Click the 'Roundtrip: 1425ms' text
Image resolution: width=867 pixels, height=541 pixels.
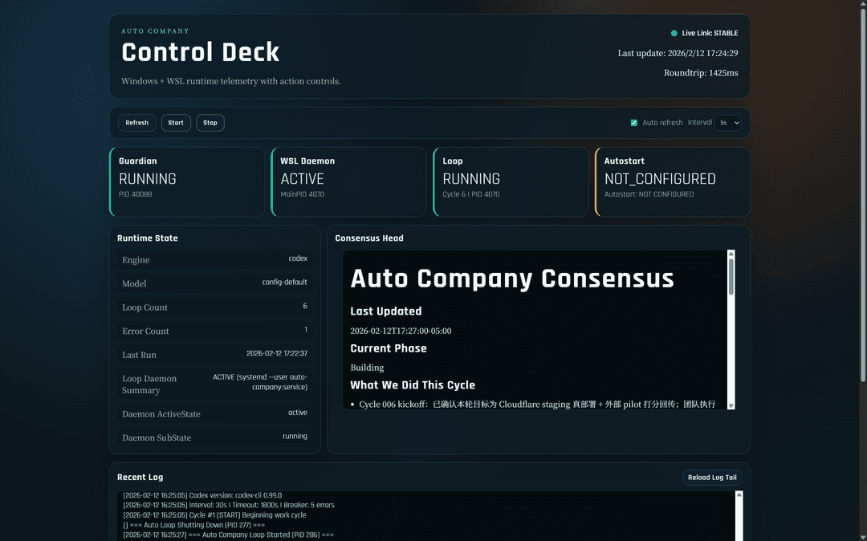[701, 73]
